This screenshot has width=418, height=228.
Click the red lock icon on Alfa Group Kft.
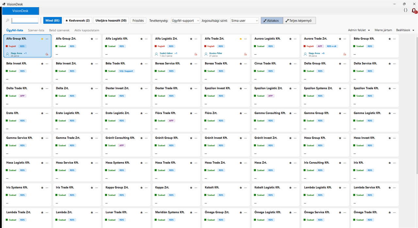coord(47,54)
